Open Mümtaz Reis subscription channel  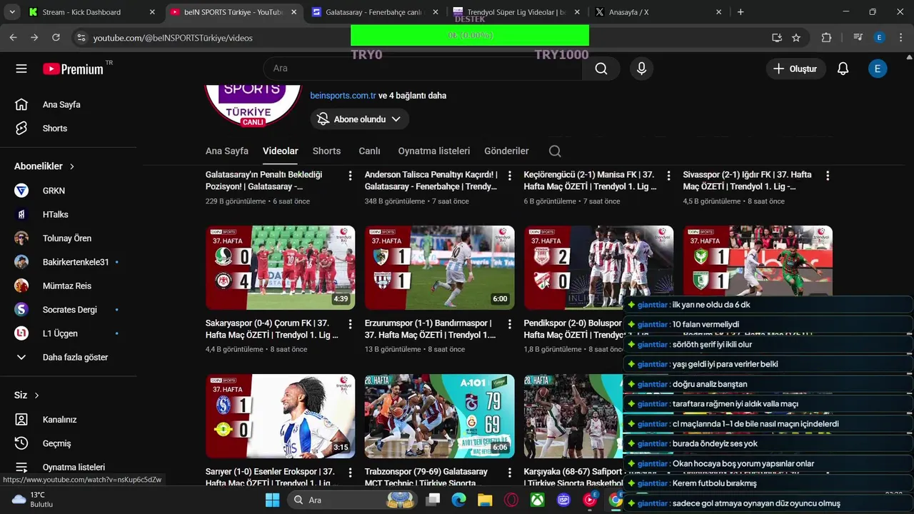69,286
